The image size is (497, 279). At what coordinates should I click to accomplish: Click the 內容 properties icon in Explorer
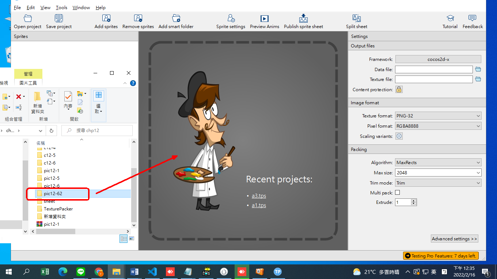pos(68,96)
